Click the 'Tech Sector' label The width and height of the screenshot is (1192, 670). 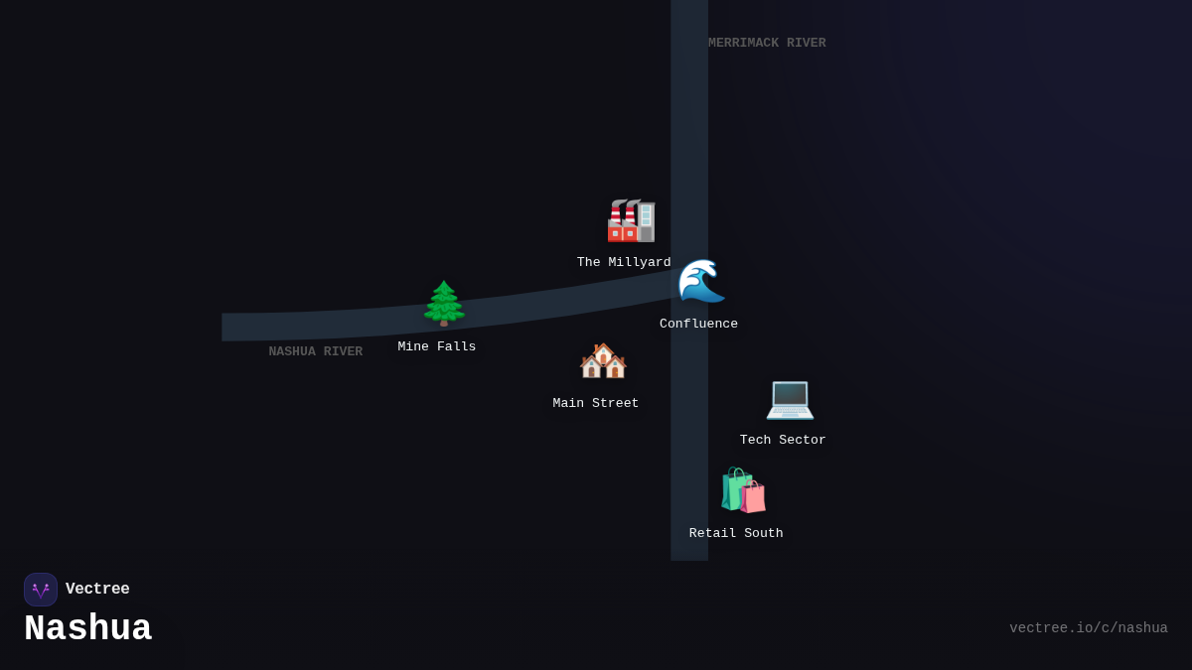[783, 441]
